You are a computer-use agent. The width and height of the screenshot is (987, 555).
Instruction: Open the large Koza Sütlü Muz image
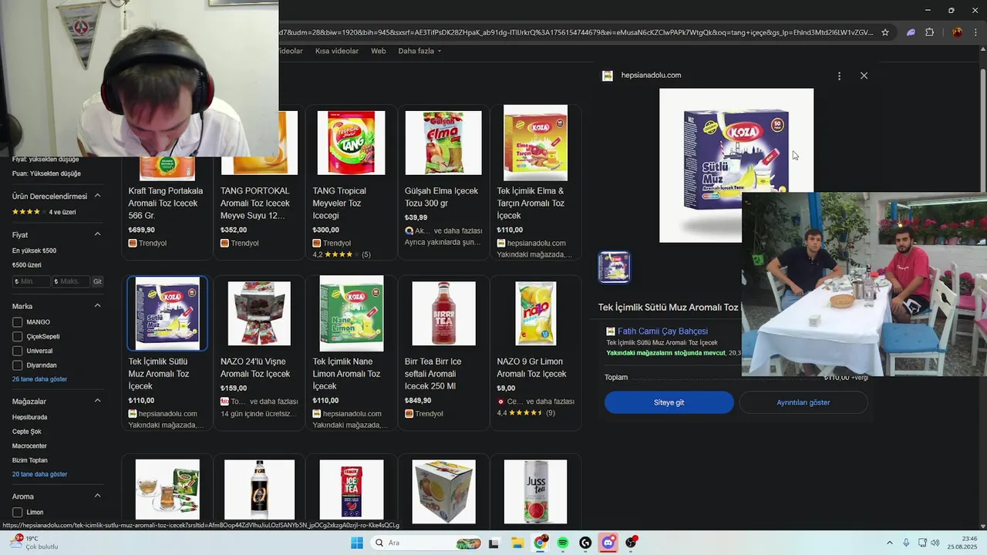(x=736, y=165)
